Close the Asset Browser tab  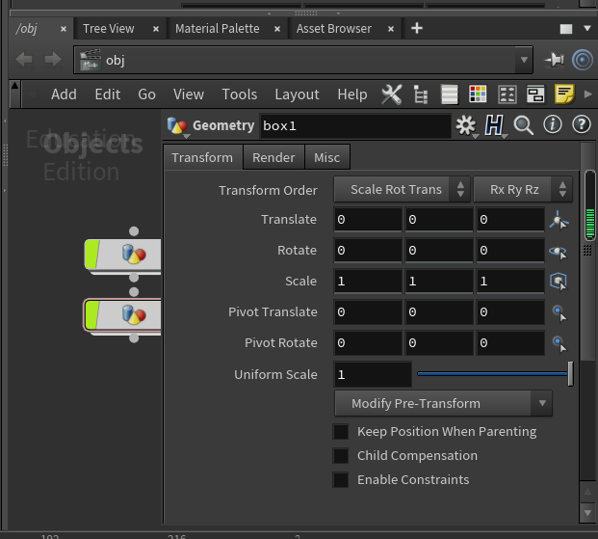391,29
